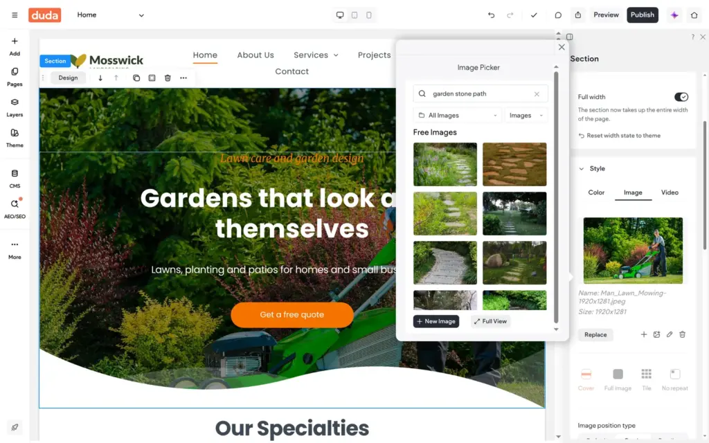Viewport: 709px width, 443px height.
Task: Delete the section with trash icon
Action: point(168,78)
